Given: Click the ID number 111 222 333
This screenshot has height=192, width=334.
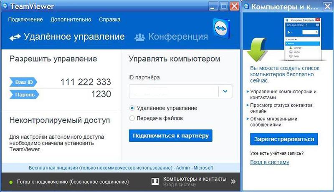Looking at the screenshot, I should 86,82.
